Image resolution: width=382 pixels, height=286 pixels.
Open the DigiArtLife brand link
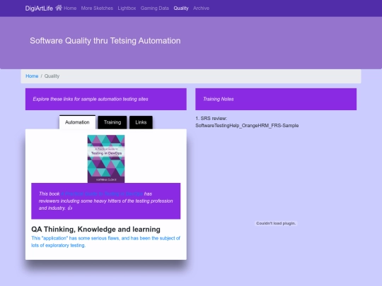coord(39,8)
